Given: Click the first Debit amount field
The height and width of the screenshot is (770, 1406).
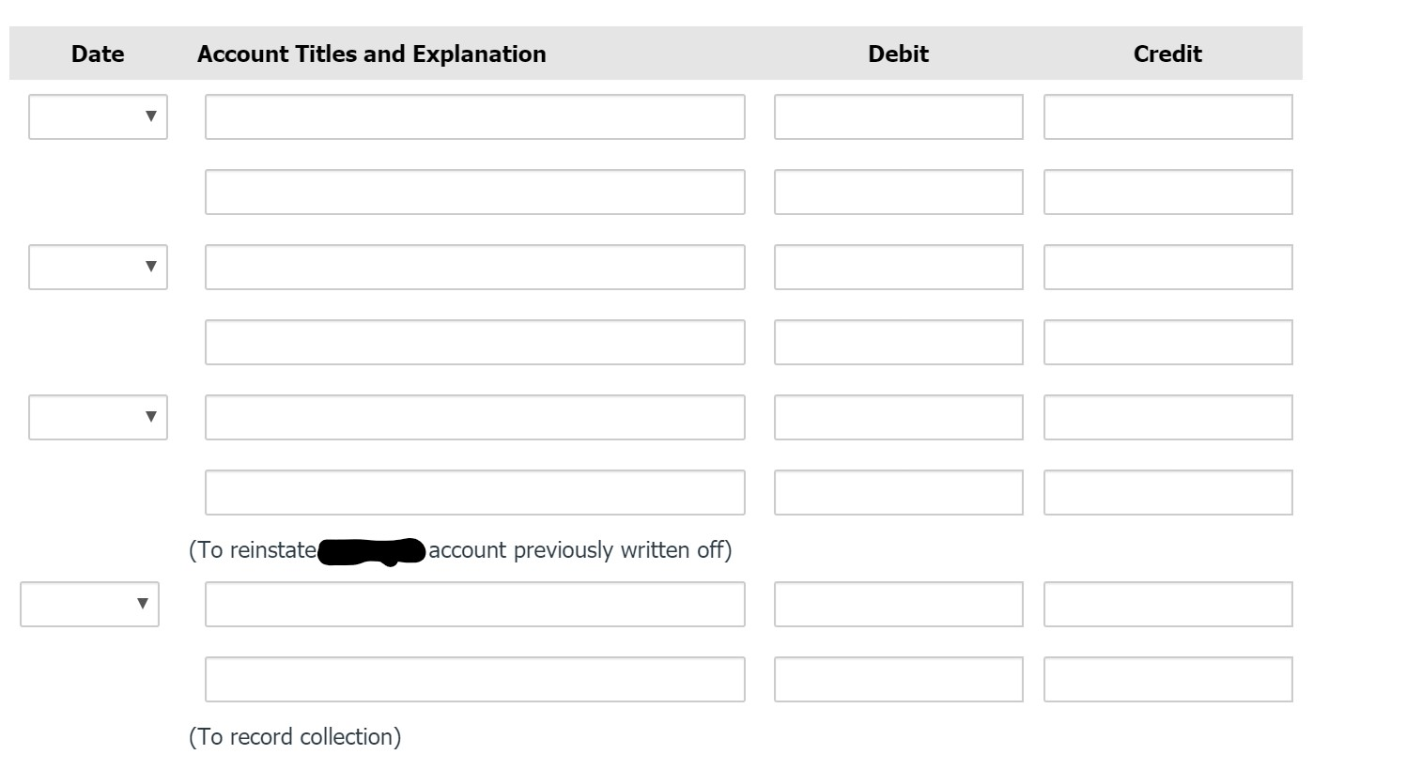Looking at the screenshot, I should pos(898,117).
